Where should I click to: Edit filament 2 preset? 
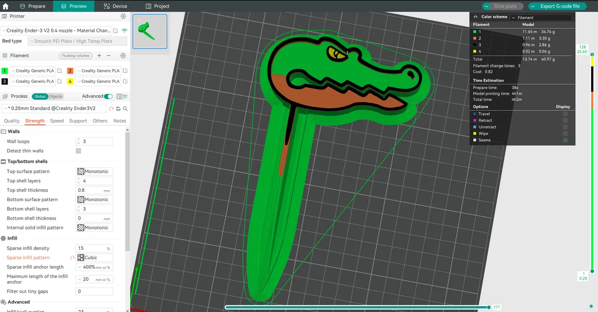coord(125,70)
